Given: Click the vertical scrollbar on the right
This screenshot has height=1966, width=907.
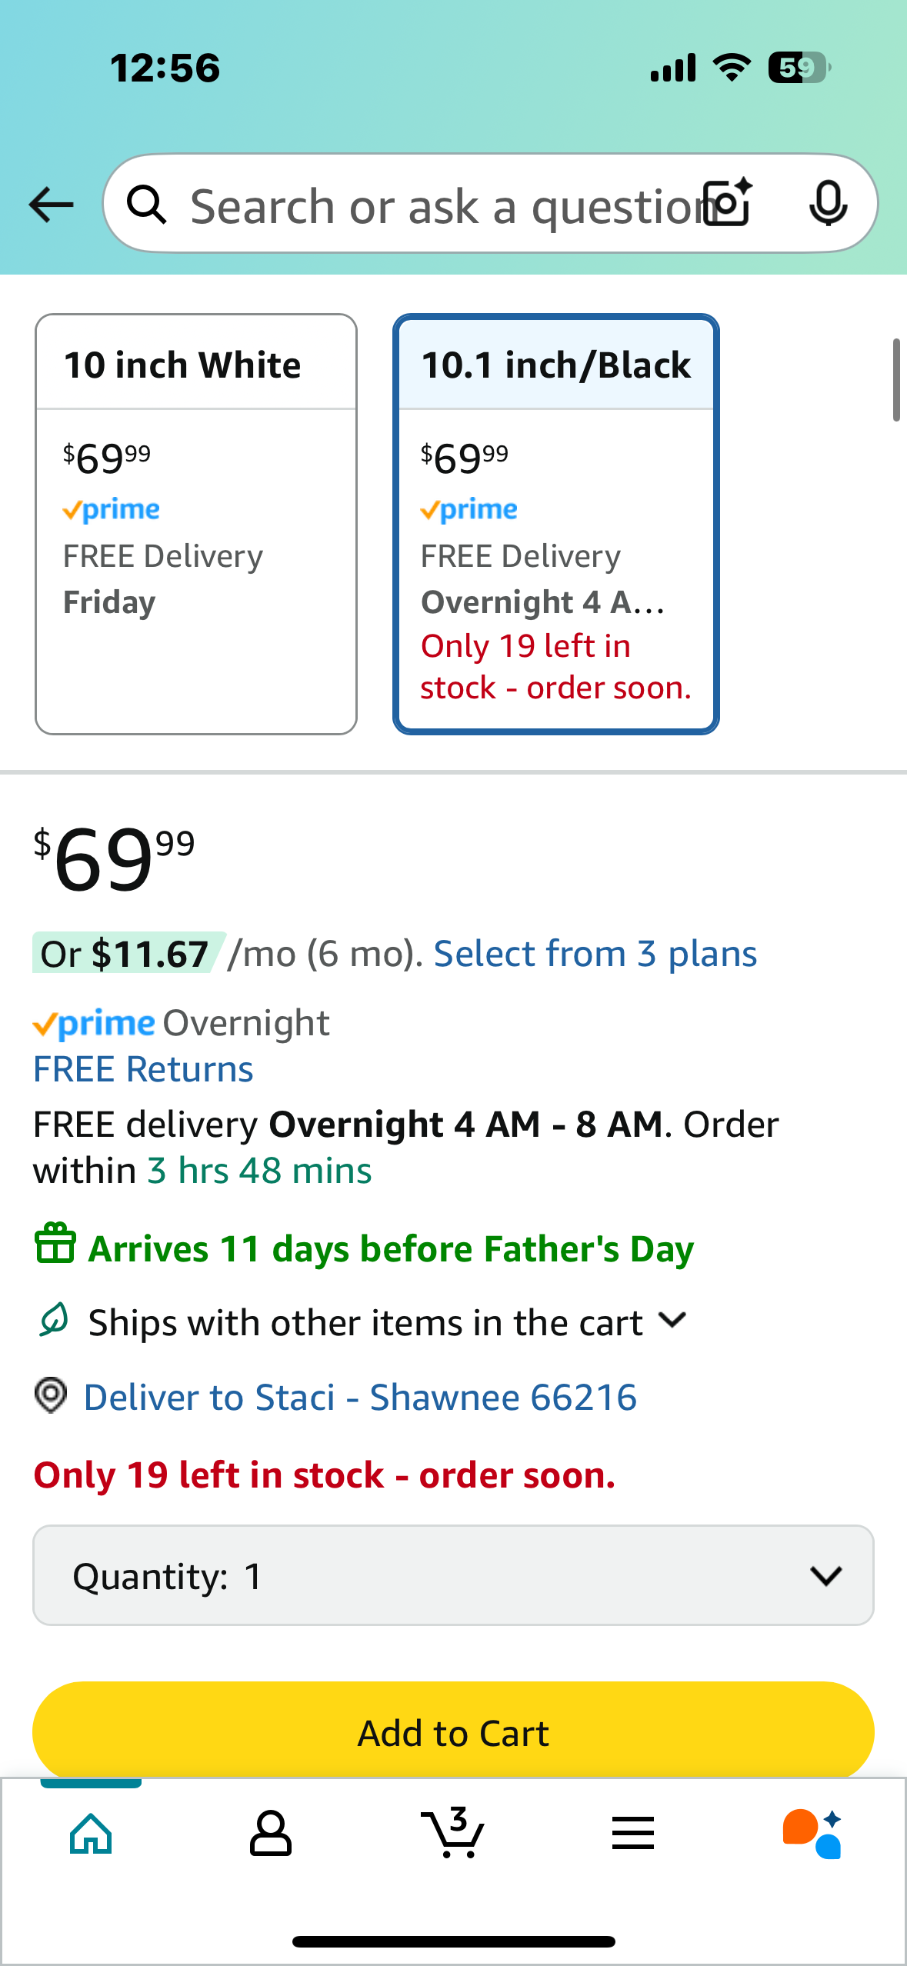Looking at the screenshot, I should click(896, 380).
